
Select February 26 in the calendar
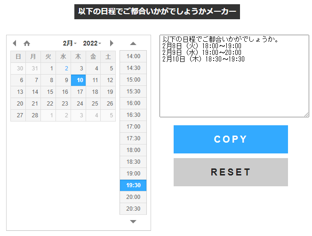pyautogui.click(x=108, y=104)
